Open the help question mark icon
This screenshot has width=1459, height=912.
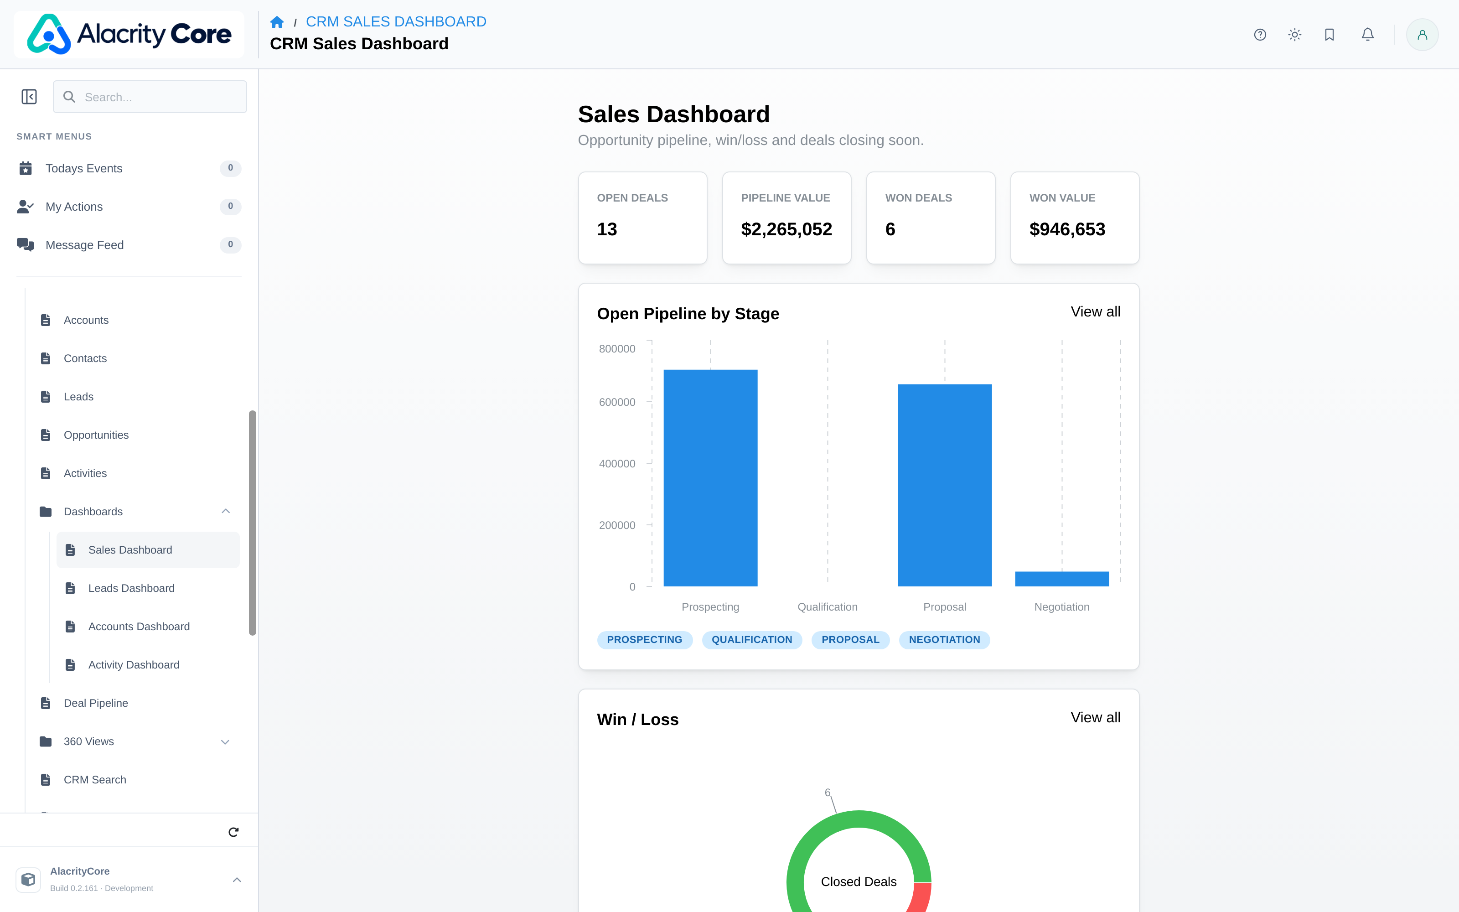[1260, 35]
